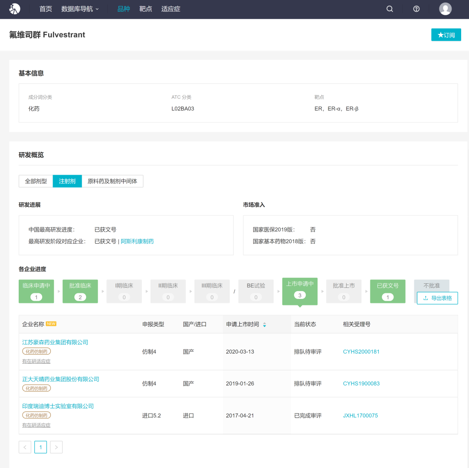Select pagination page 1

click(x=41, y=447)
